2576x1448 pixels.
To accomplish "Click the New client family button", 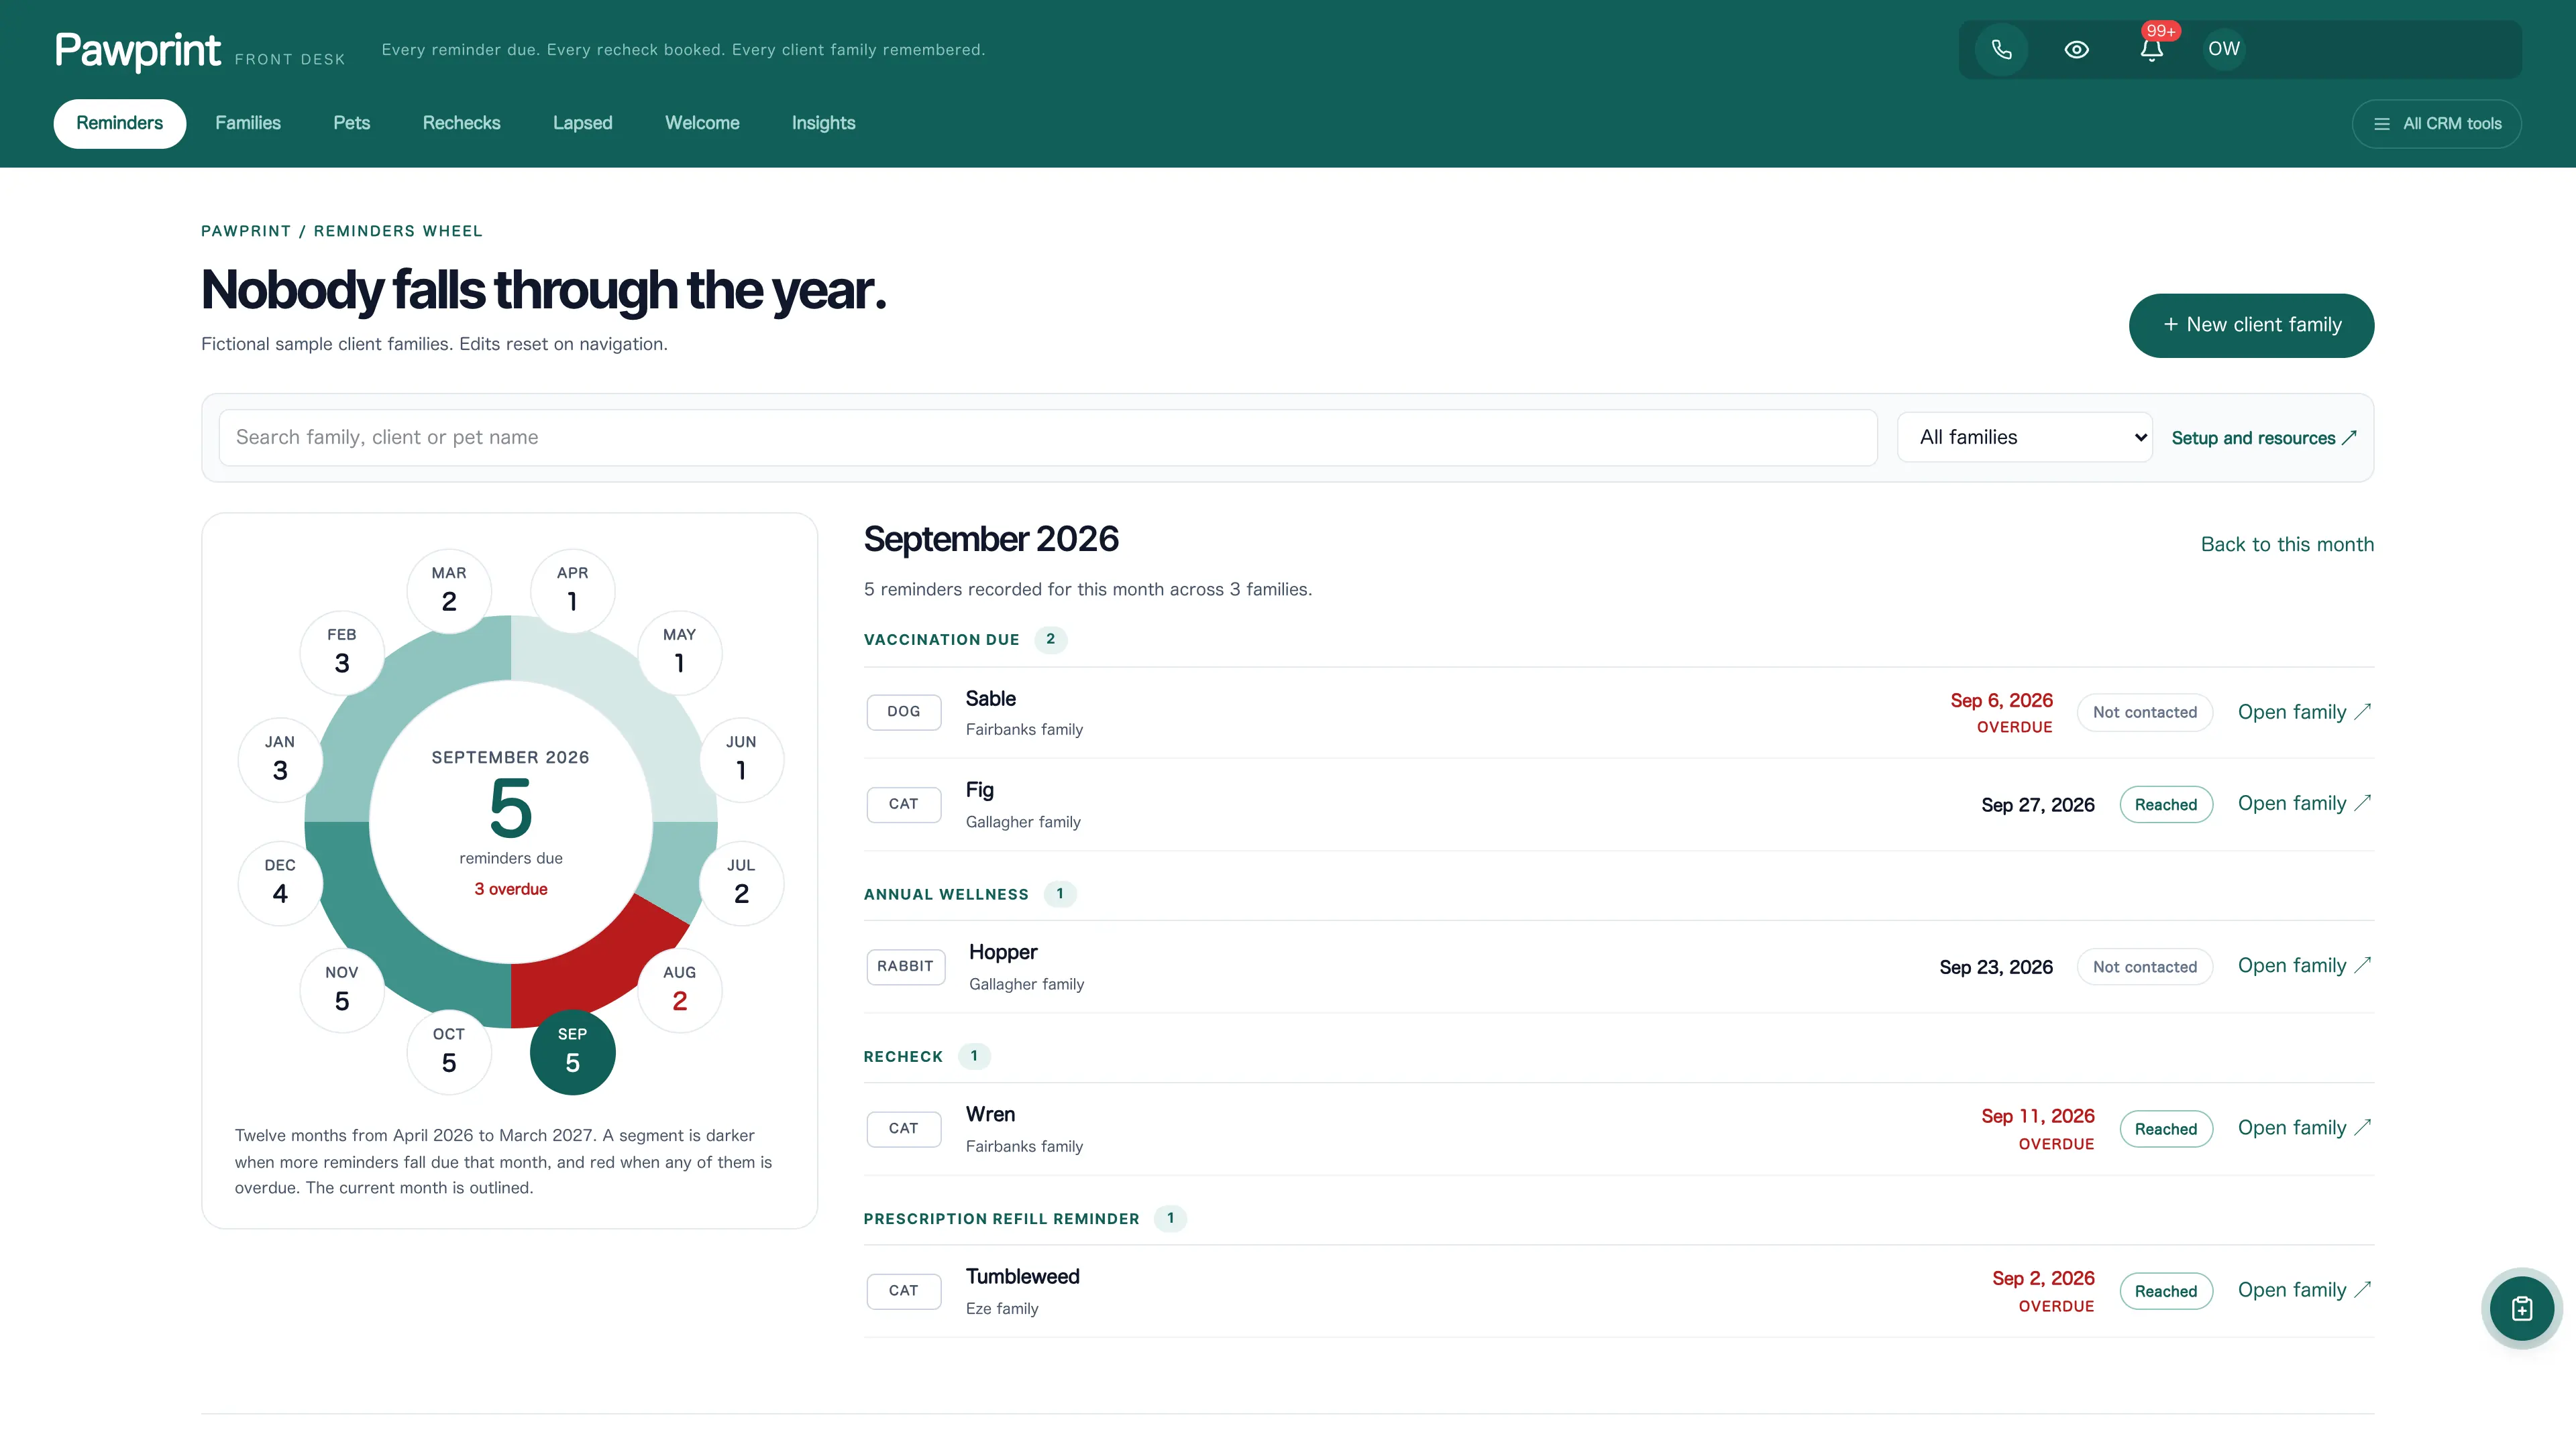I will [2251, 324].
